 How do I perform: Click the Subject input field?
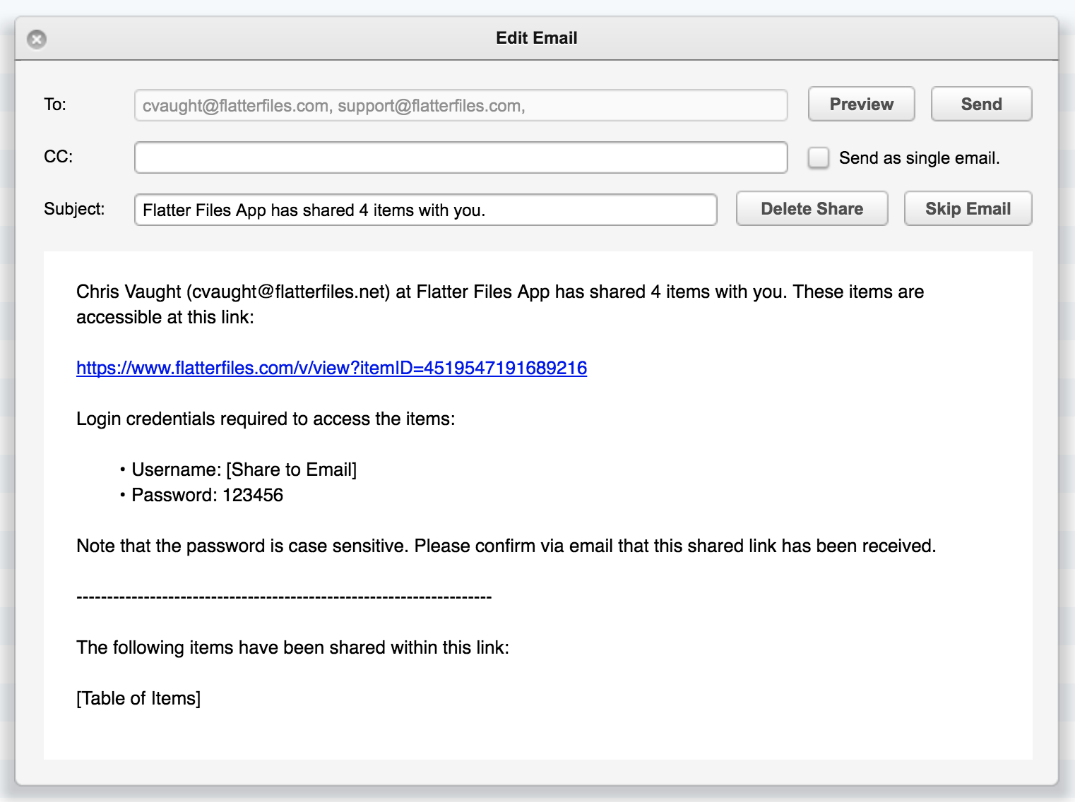(425, 210)
